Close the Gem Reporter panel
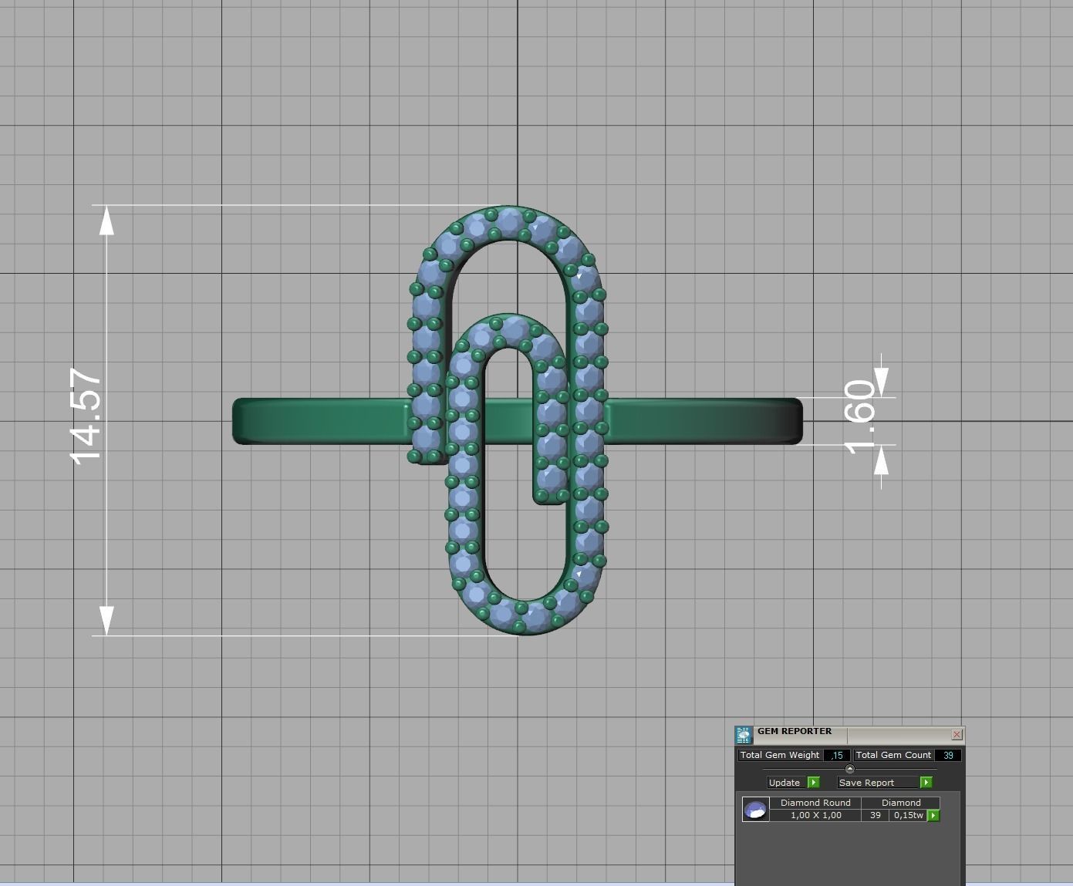1073x886 pixels. (x=957, y=734)
